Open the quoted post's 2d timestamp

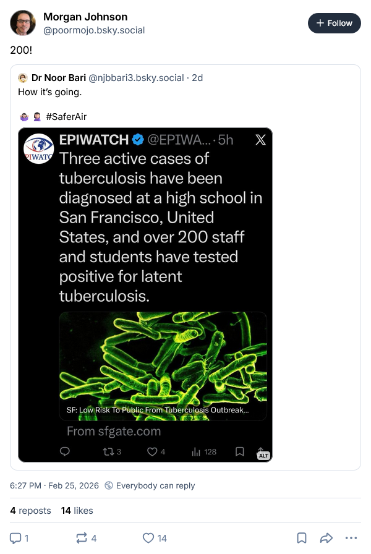197,78
